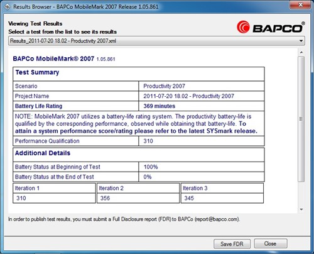Image resolution: width=314 pixels, height=254 pixels.
Task: Click the Performance Qualification value 310
Action: 148,141
